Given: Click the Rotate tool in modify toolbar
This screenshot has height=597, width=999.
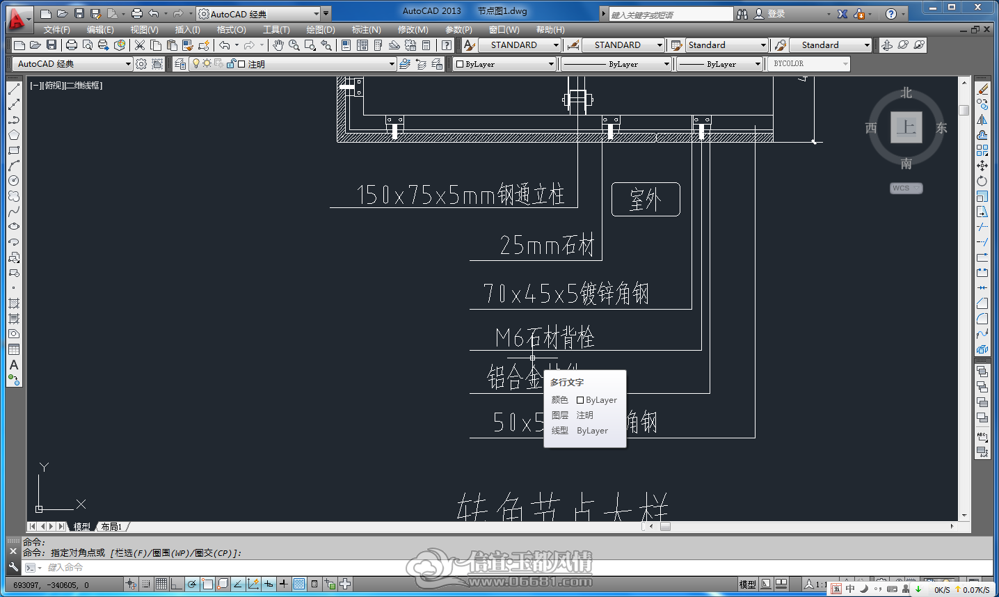Looking at the screenshot, I should [x=982, y=181].
